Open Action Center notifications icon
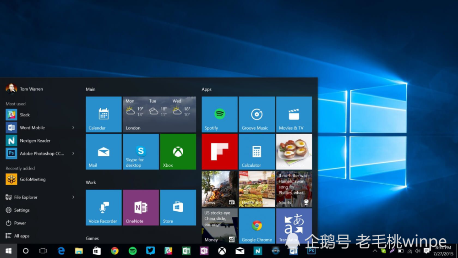Screen dimensions: 458x258 click(x=427, y=251)
